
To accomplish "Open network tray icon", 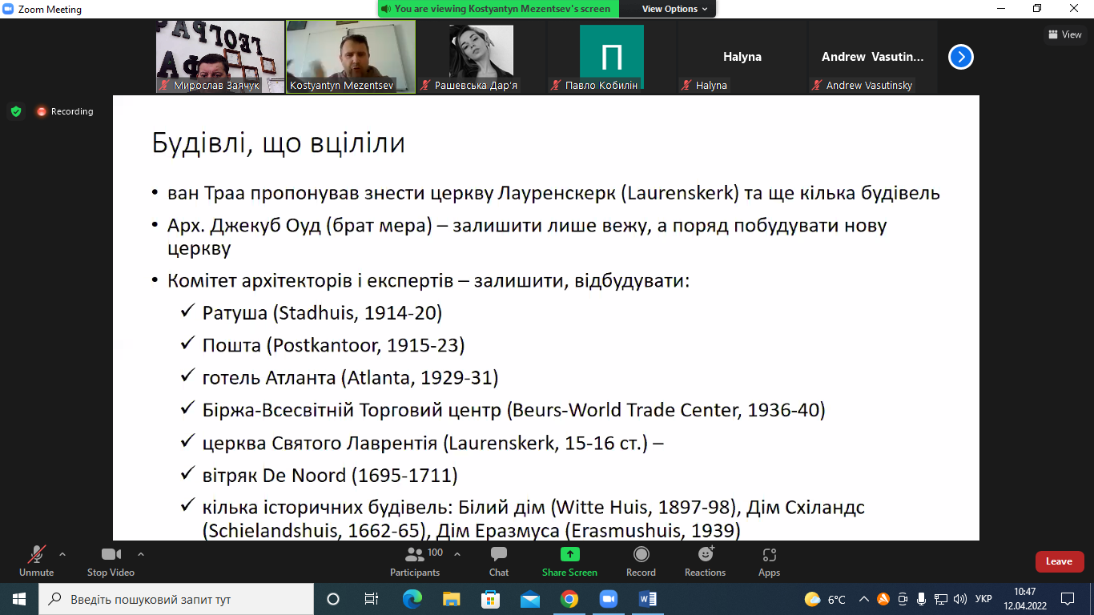I will 941,599.
